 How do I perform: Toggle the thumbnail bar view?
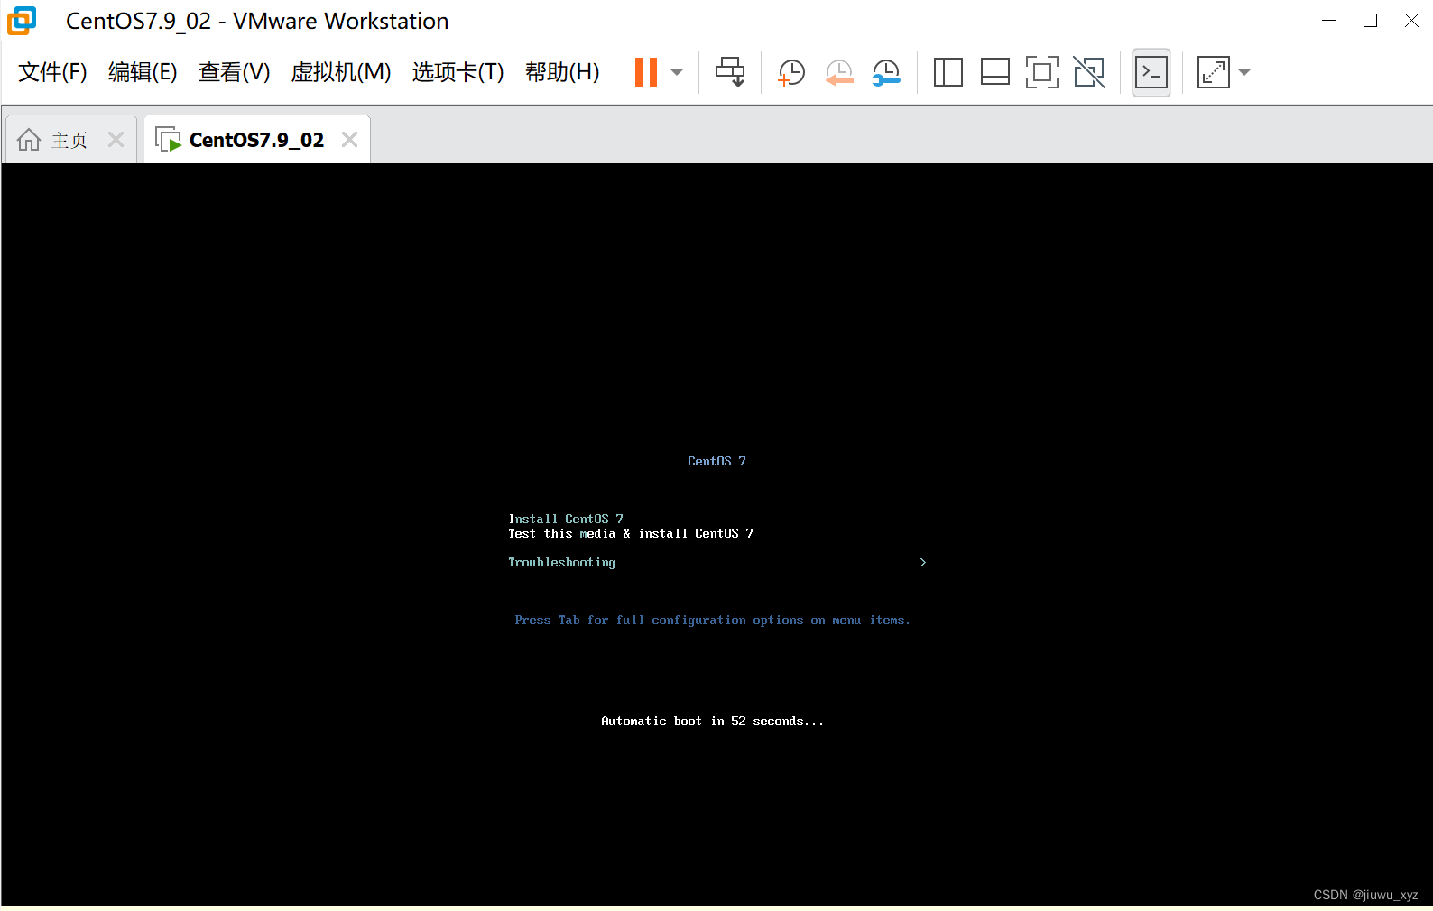(994, 72)
